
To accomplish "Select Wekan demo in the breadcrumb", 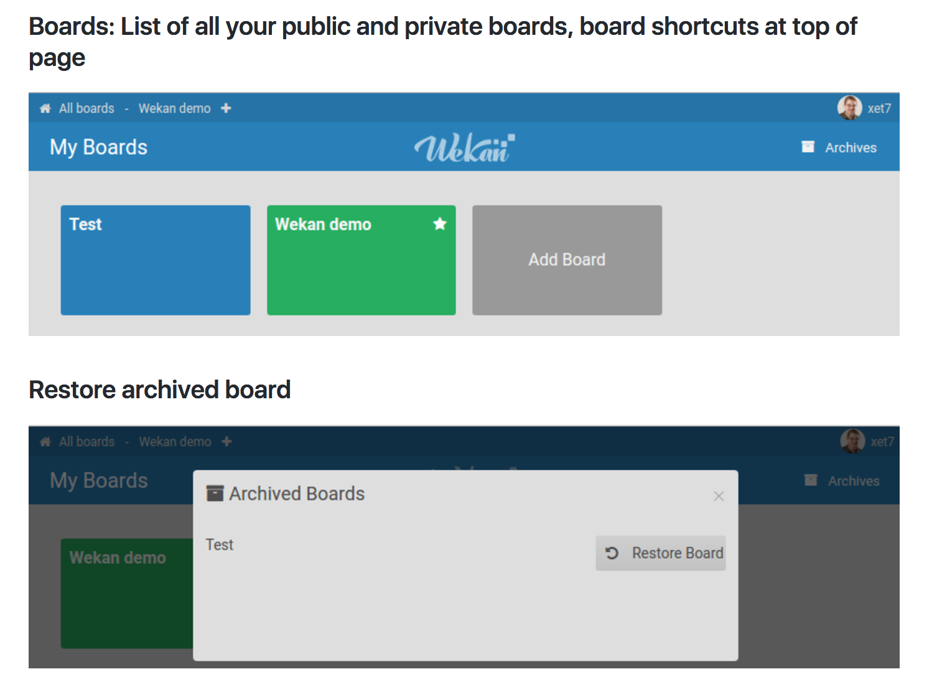I will click(174, 108).
